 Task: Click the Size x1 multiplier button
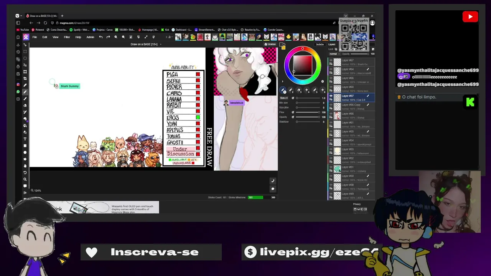click(284, 98)
